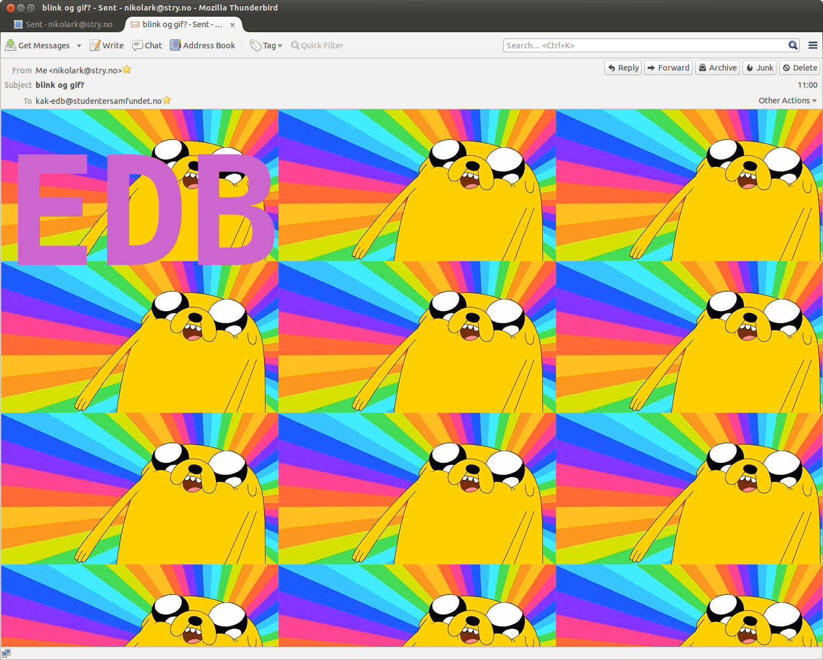The width and height of the screenshot is (823, 660).
Task: Archive the current message
Action: coord(717,68)
